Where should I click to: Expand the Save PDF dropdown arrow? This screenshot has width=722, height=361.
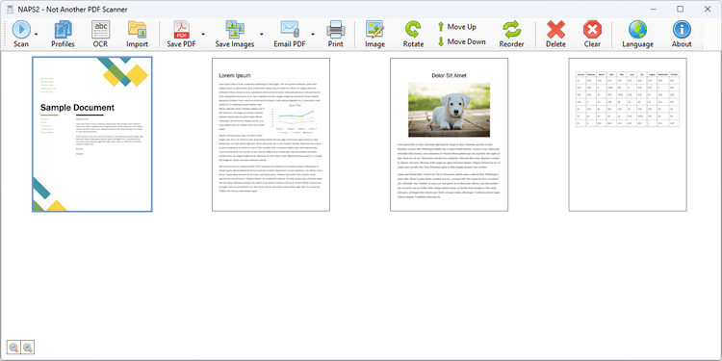click(x=203, y=35)
